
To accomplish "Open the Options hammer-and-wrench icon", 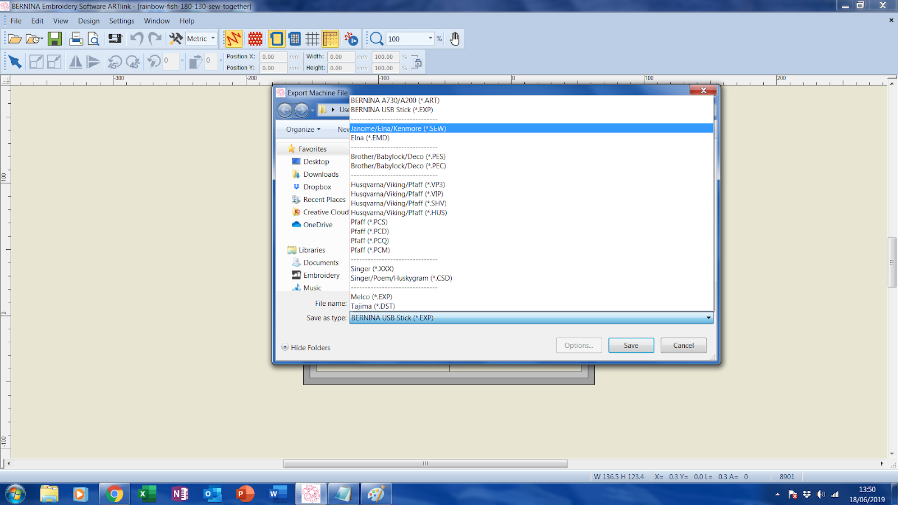I will pyautogui.click(x=176, y=39).
